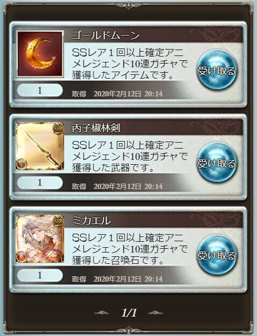Click the fire element emblem on ミカエル

point(22,256)
